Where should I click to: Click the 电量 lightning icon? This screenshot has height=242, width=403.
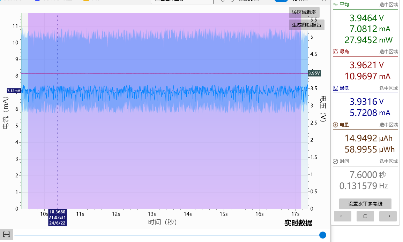[x=335, y=125]
